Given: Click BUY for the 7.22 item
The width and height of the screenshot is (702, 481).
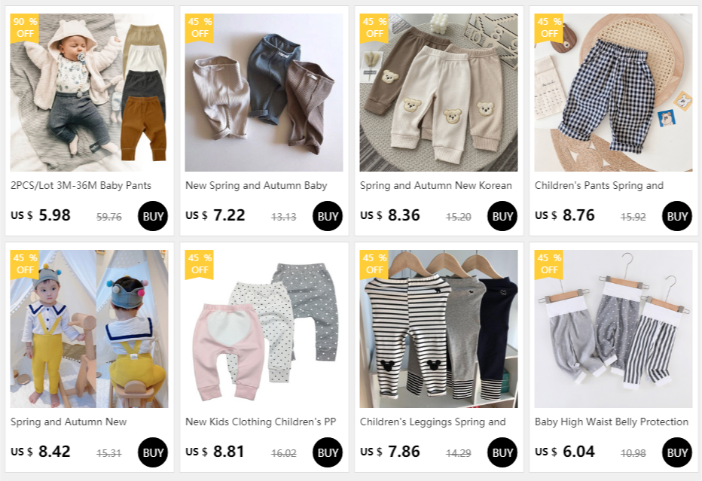Looking at the screenshot, I should [327, 216].
